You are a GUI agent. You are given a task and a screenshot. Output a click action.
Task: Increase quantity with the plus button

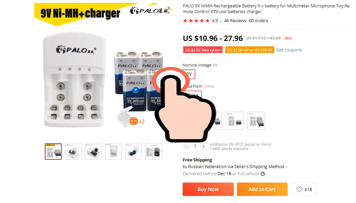click(204, 146)
